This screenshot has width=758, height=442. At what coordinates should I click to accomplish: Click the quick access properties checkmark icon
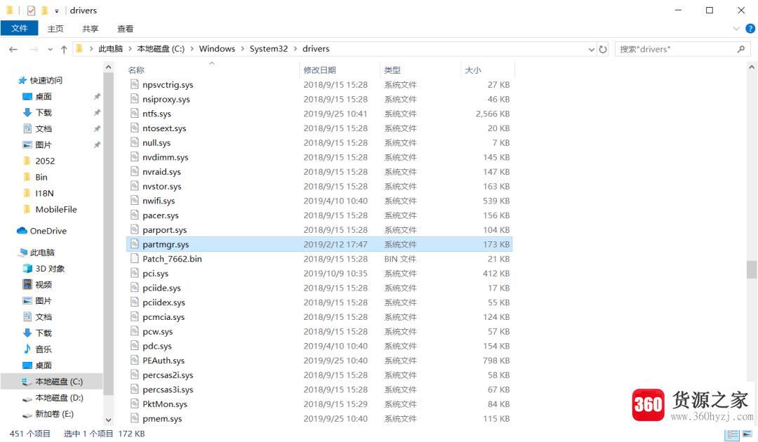[31, 10]
